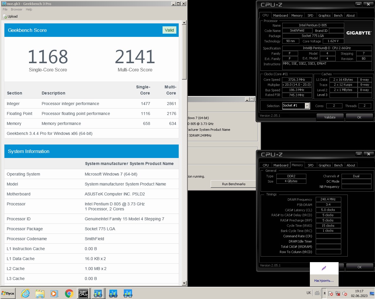The width and height of the screenshot is (375, 299).
Task: Open Mainboard tab in top CPU-Z window
Action: 281,16
